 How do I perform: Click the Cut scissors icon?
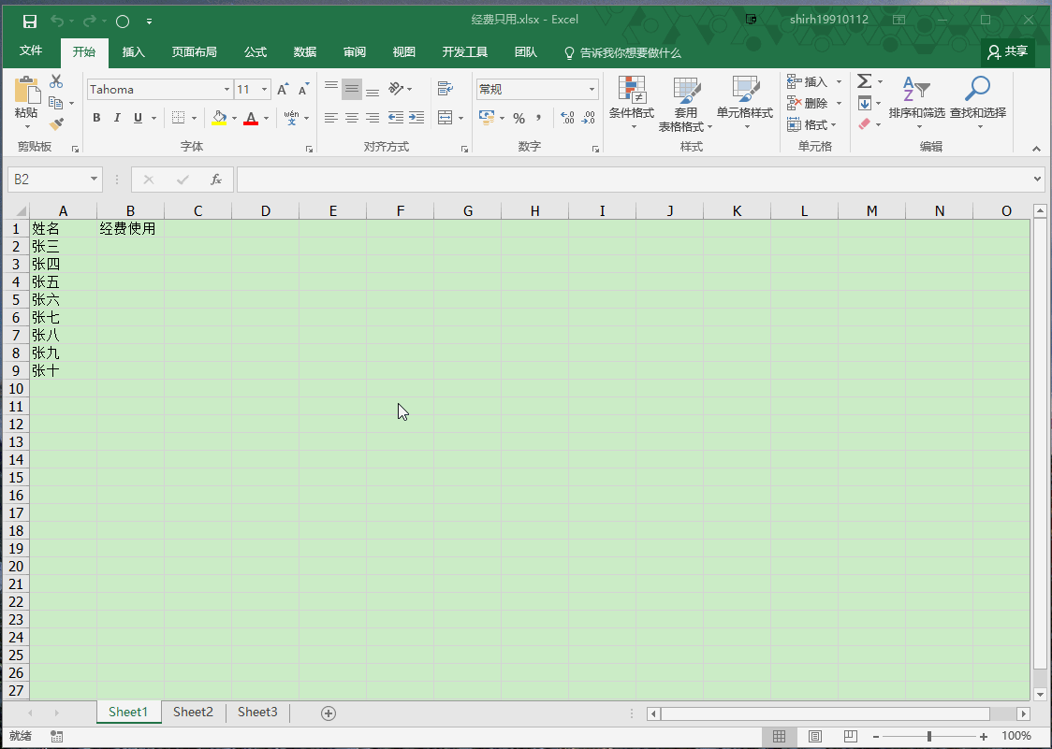pyautogui.click(x=56, y=81)
